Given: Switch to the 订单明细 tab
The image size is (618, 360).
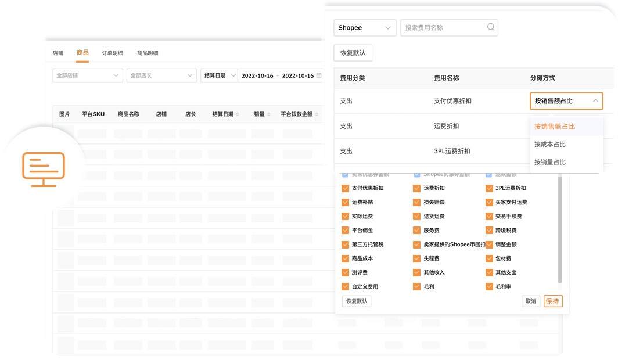Looking at the screenshot, I should tap(113, 53).
